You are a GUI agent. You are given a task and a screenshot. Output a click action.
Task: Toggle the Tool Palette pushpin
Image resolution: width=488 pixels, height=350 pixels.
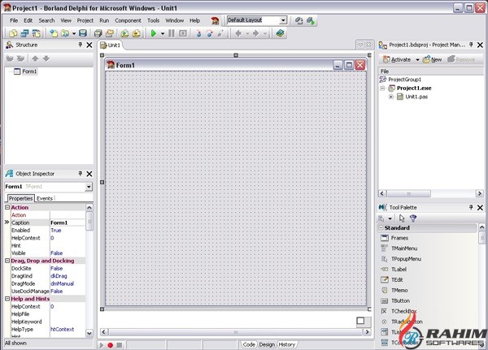point(471,207)
